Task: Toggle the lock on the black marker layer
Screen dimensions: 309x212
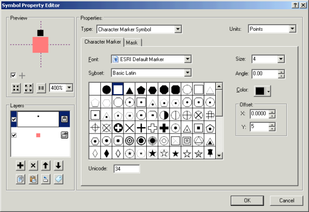Action: (x=64, y=119)
